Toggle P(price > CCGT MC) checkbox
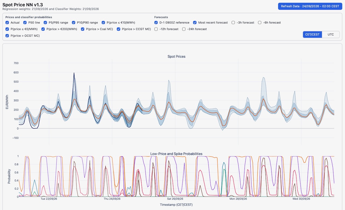345x210 pixels. pos(119,29)
